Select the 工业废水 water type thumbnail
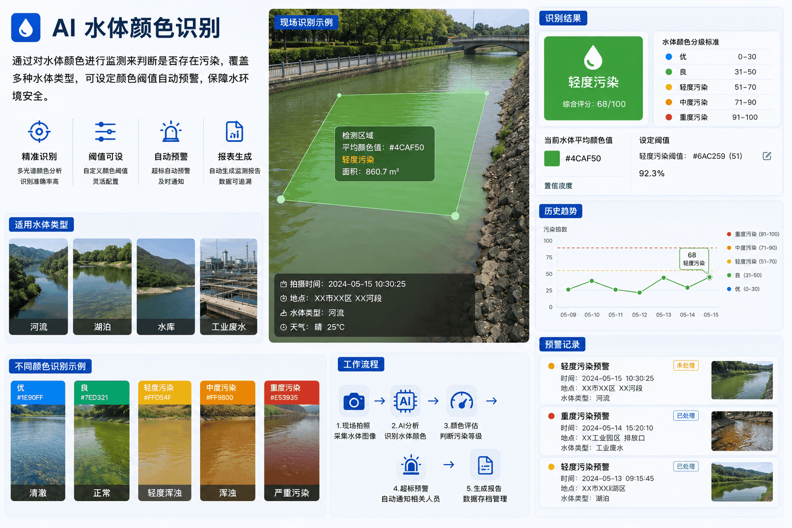The image size is (792, 528). 228,287
